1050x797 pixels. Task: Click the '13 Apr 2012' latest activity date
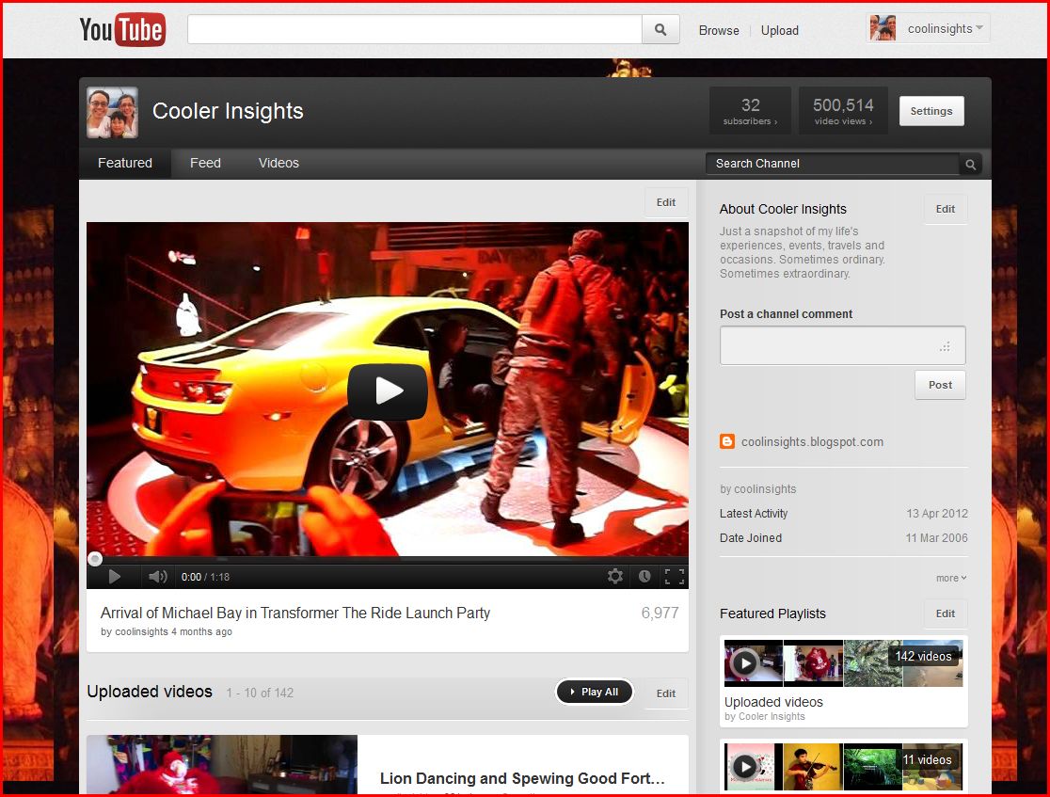pyautogui.click(x=937, y=514)
